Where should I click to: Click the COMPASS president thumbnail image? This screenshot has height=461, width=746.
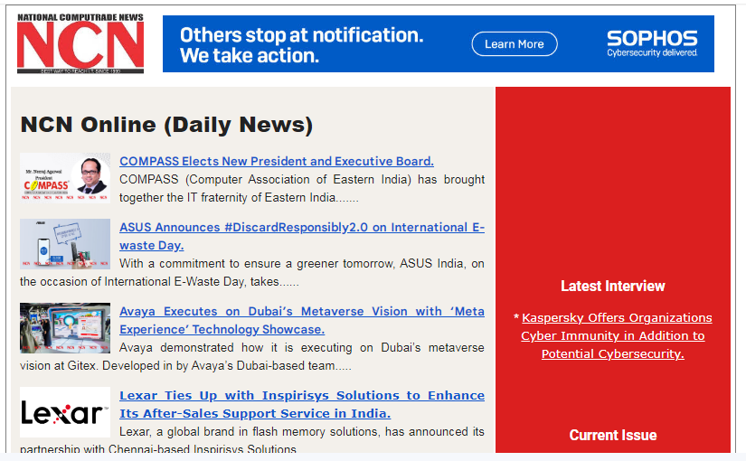coord(65,178)
